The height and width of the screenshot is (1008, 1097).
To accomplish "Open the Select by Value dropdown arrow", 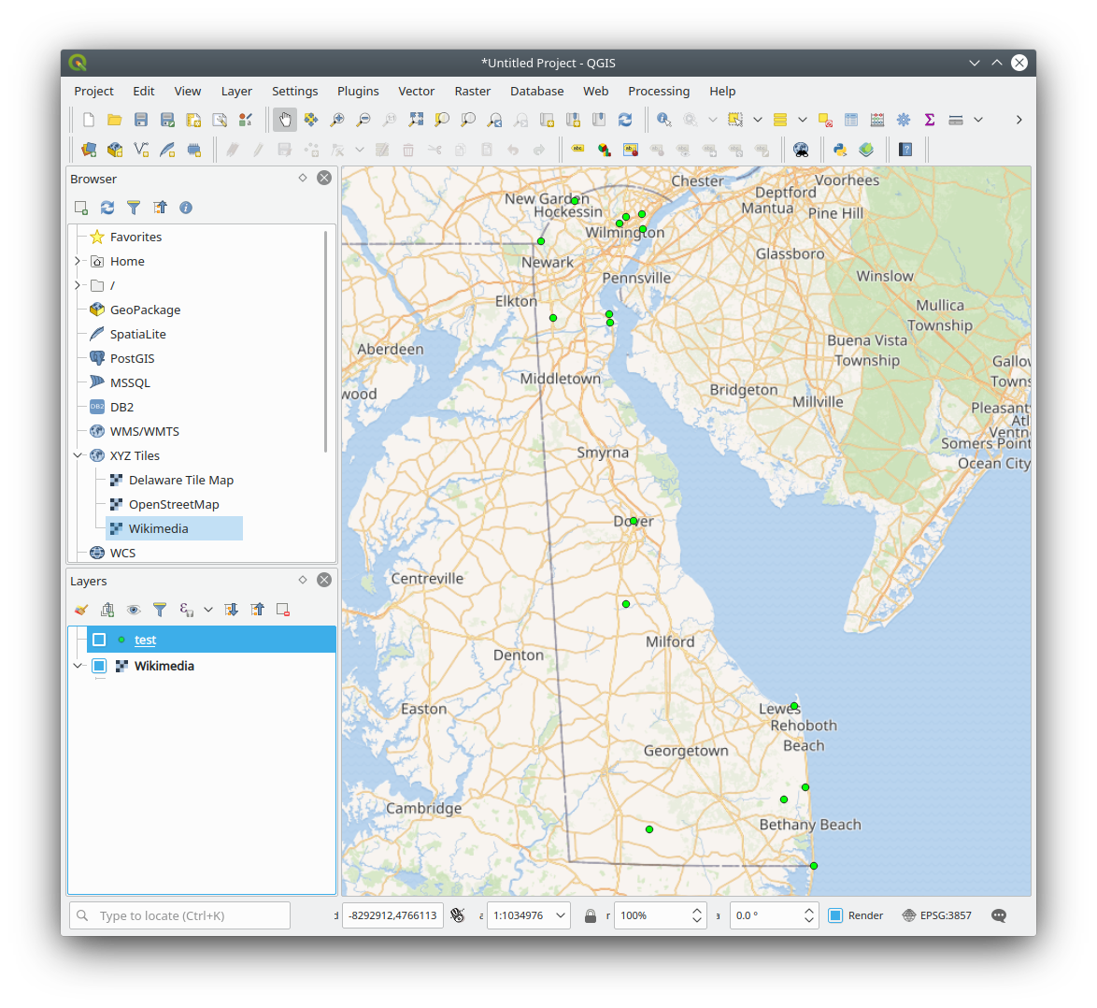I will (x=803, y=120).
